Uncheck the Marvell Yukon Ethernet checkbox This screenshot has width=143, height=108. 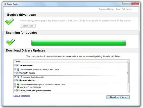(15, 84)
